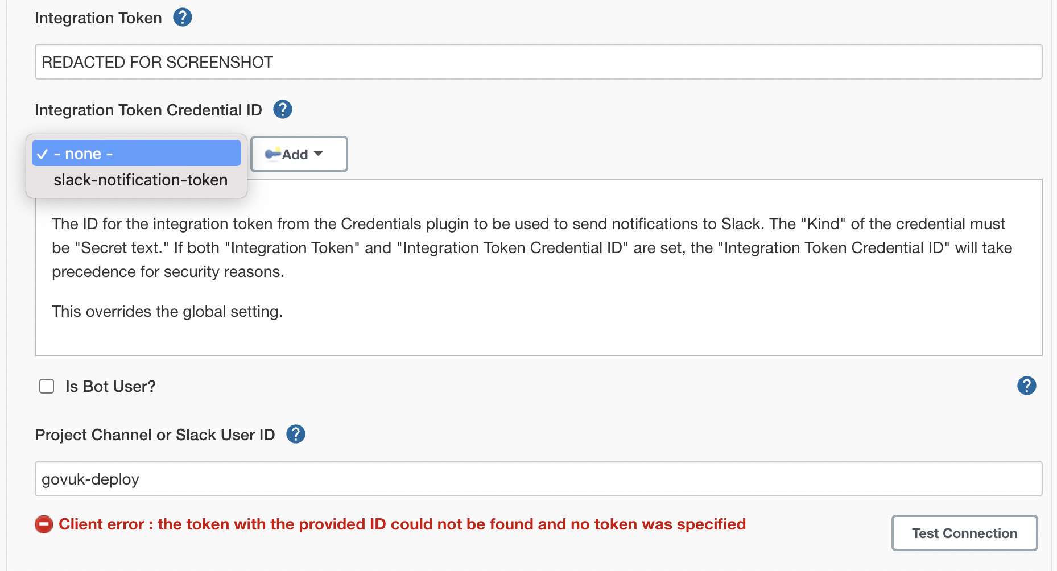Screen dimensions: 1057x571
Task: Expand the Add button dropdown arrow
Action: 319,154
